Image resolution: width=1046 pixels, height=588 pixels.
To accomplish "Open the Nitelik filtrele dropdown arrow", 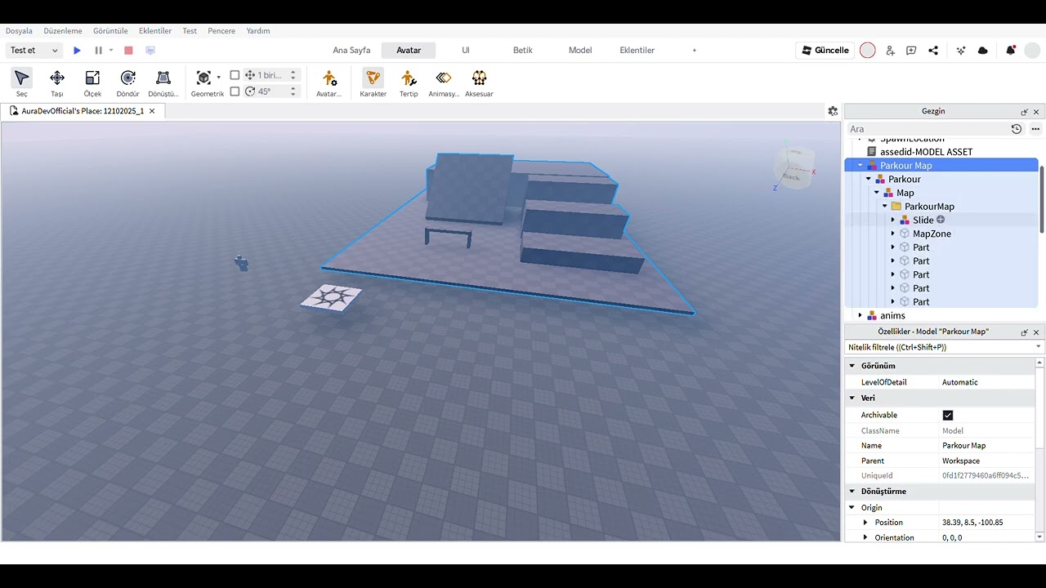I will point(1039,347).
